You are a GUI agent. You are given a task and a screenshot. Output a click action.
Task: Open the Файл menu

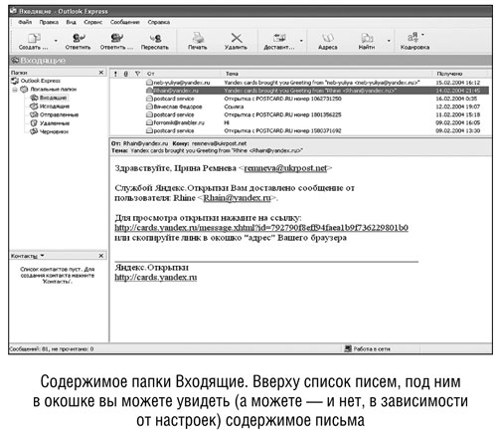[x=25, y=22]
